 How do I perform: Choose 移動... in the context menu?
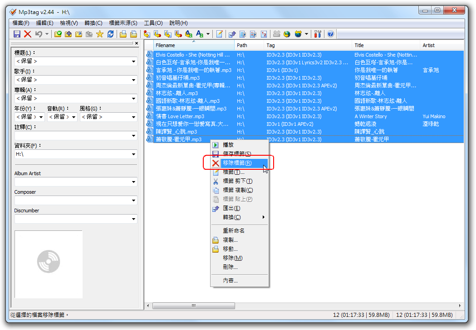(240, 249)
